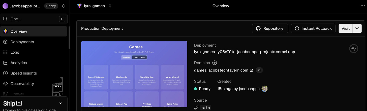The height and width of the screenshot is (111, 367).
Task: Focus the Find search field
Action: pos(34,19)
